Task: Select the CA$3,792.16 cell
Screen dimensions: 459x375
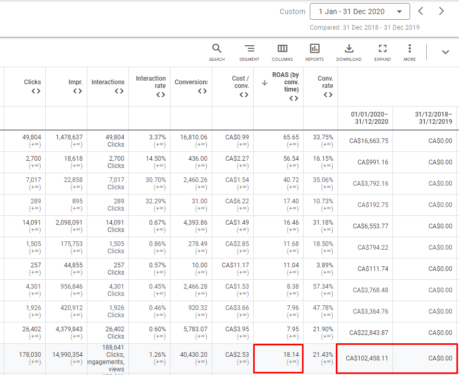Action: pos(371,184)
